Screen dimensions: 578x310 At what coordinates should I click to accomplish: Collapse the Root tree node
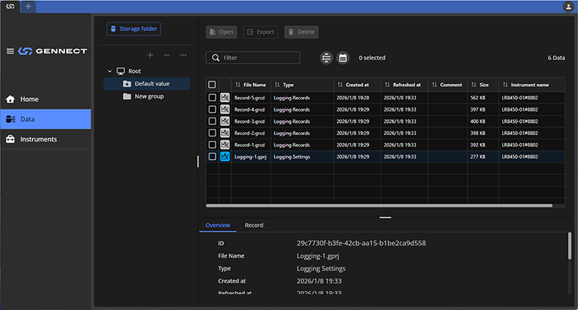110,71
